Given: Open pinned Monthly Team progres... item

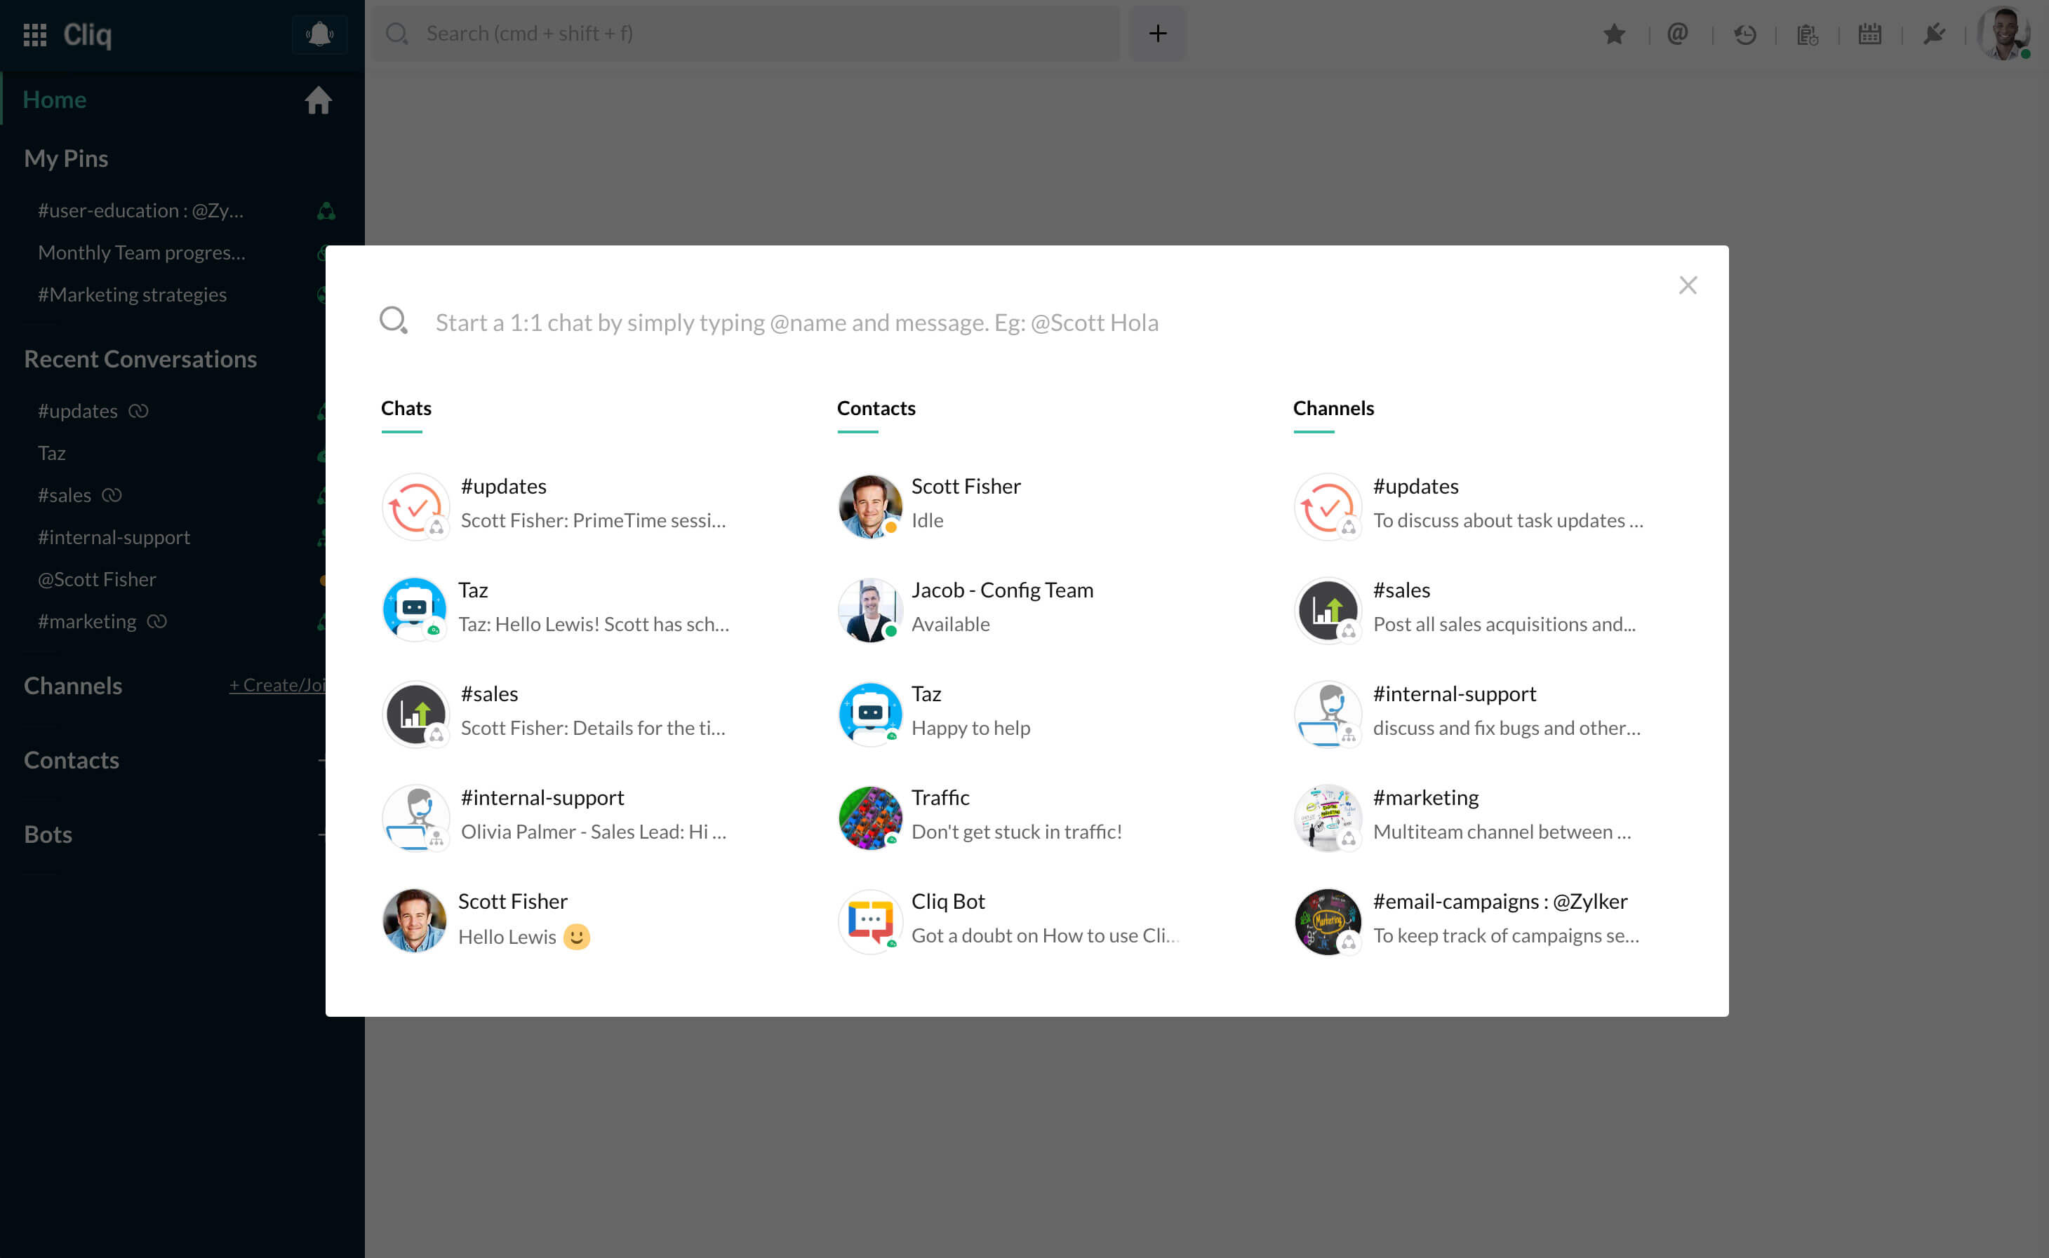Looking at the screenshot, I should click(x=142, y=252).
